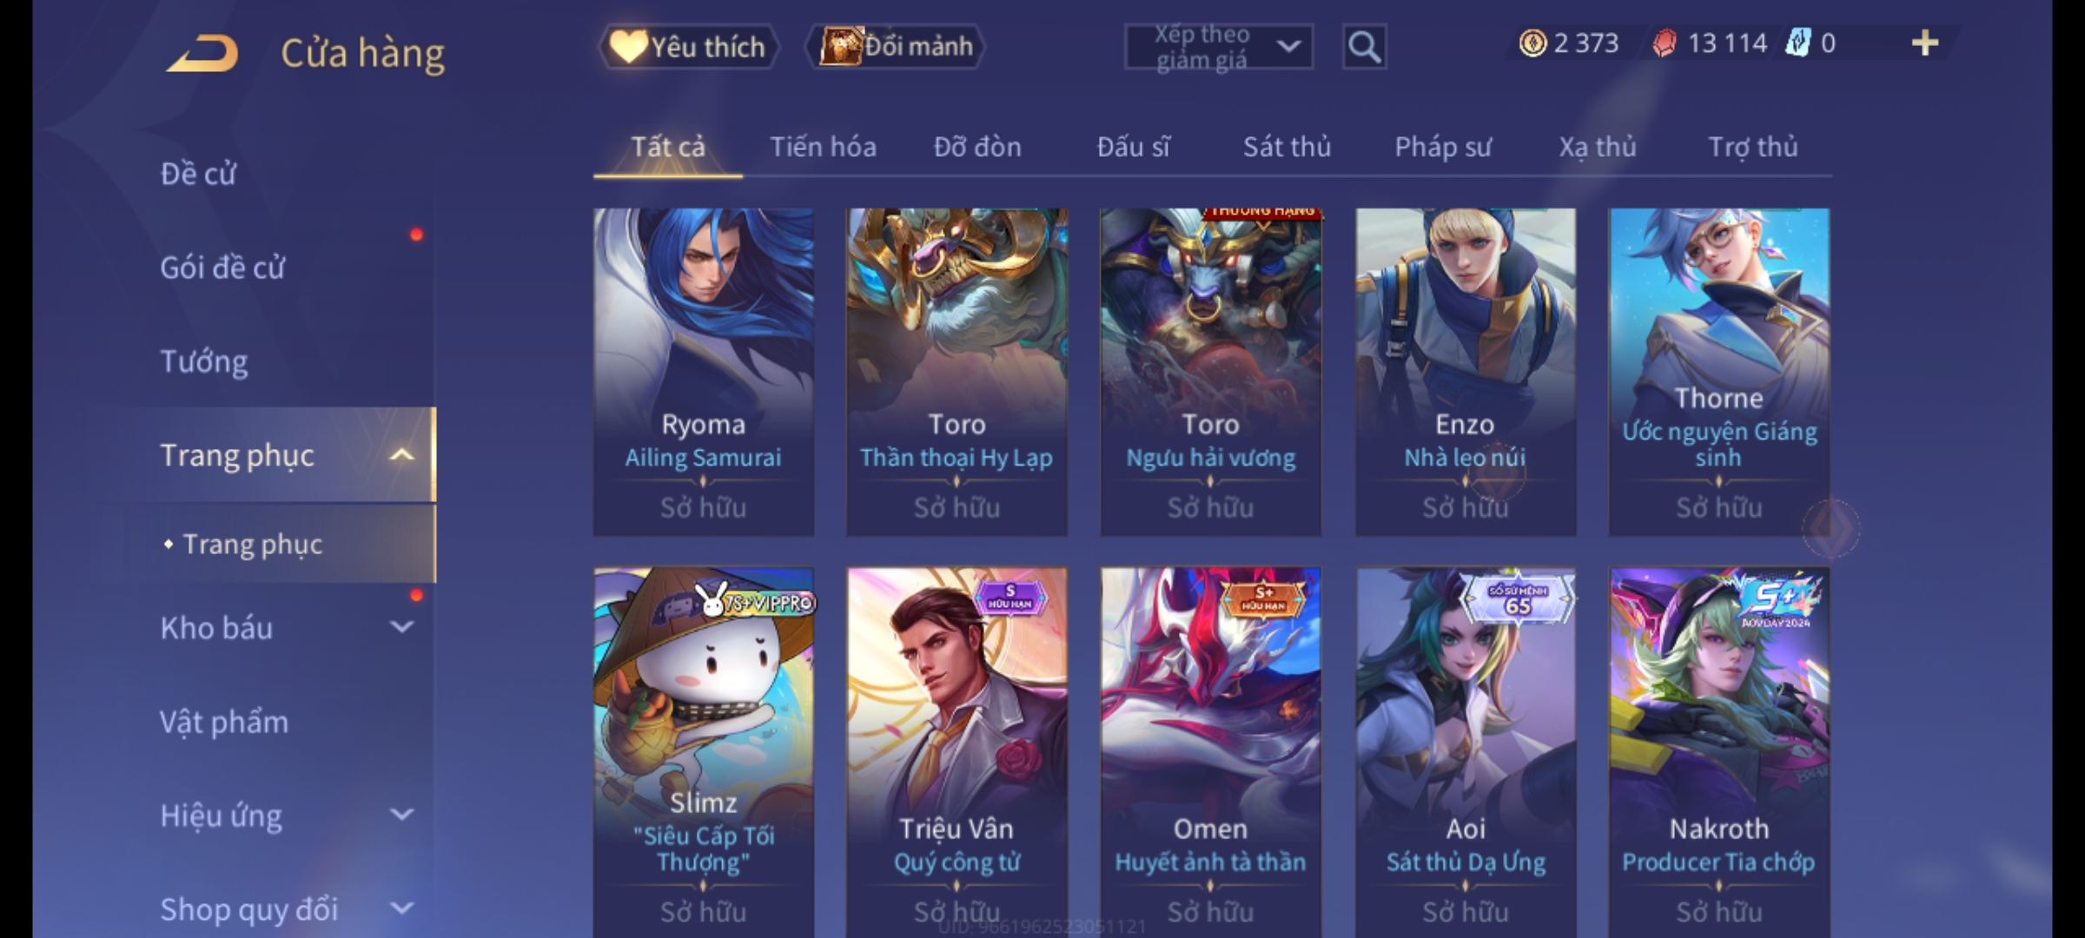Viewport: 2085px width, 938px height.
Task: Go back using the golden arrow icon
Action: tap(203, 53)
